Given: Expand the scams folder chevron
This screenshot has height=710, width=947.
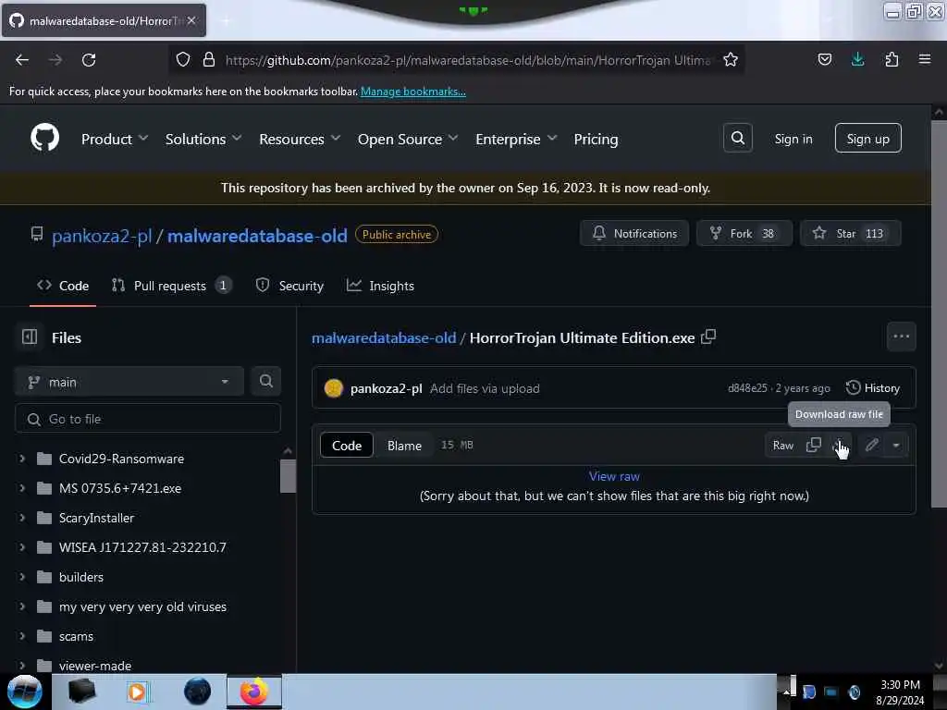Looking at the screenshot, I should point(22,636).
